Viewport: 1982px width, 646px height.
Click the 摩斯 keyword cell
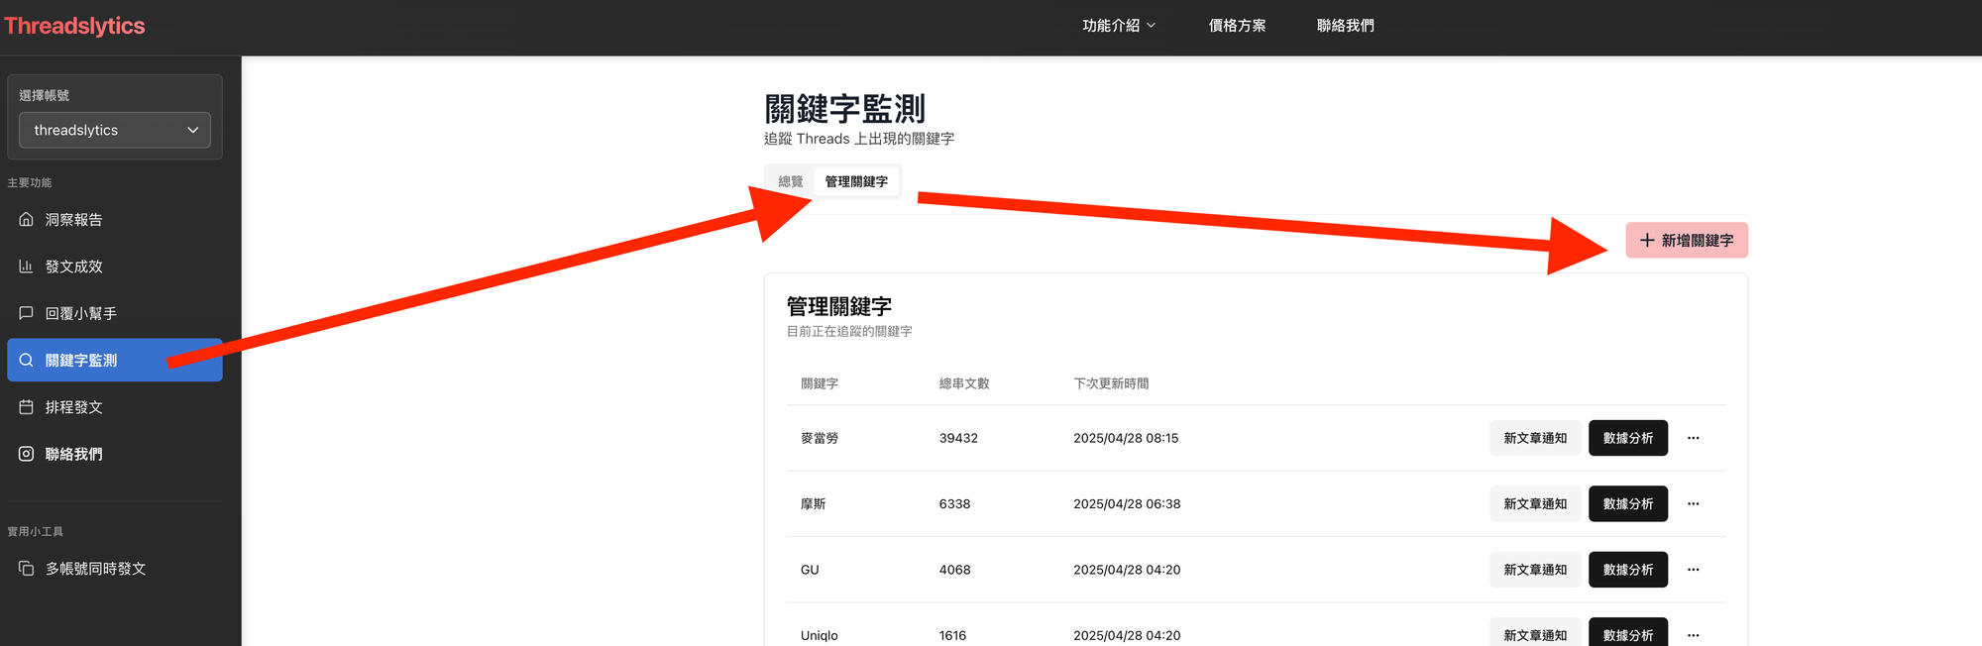[814, 503]
